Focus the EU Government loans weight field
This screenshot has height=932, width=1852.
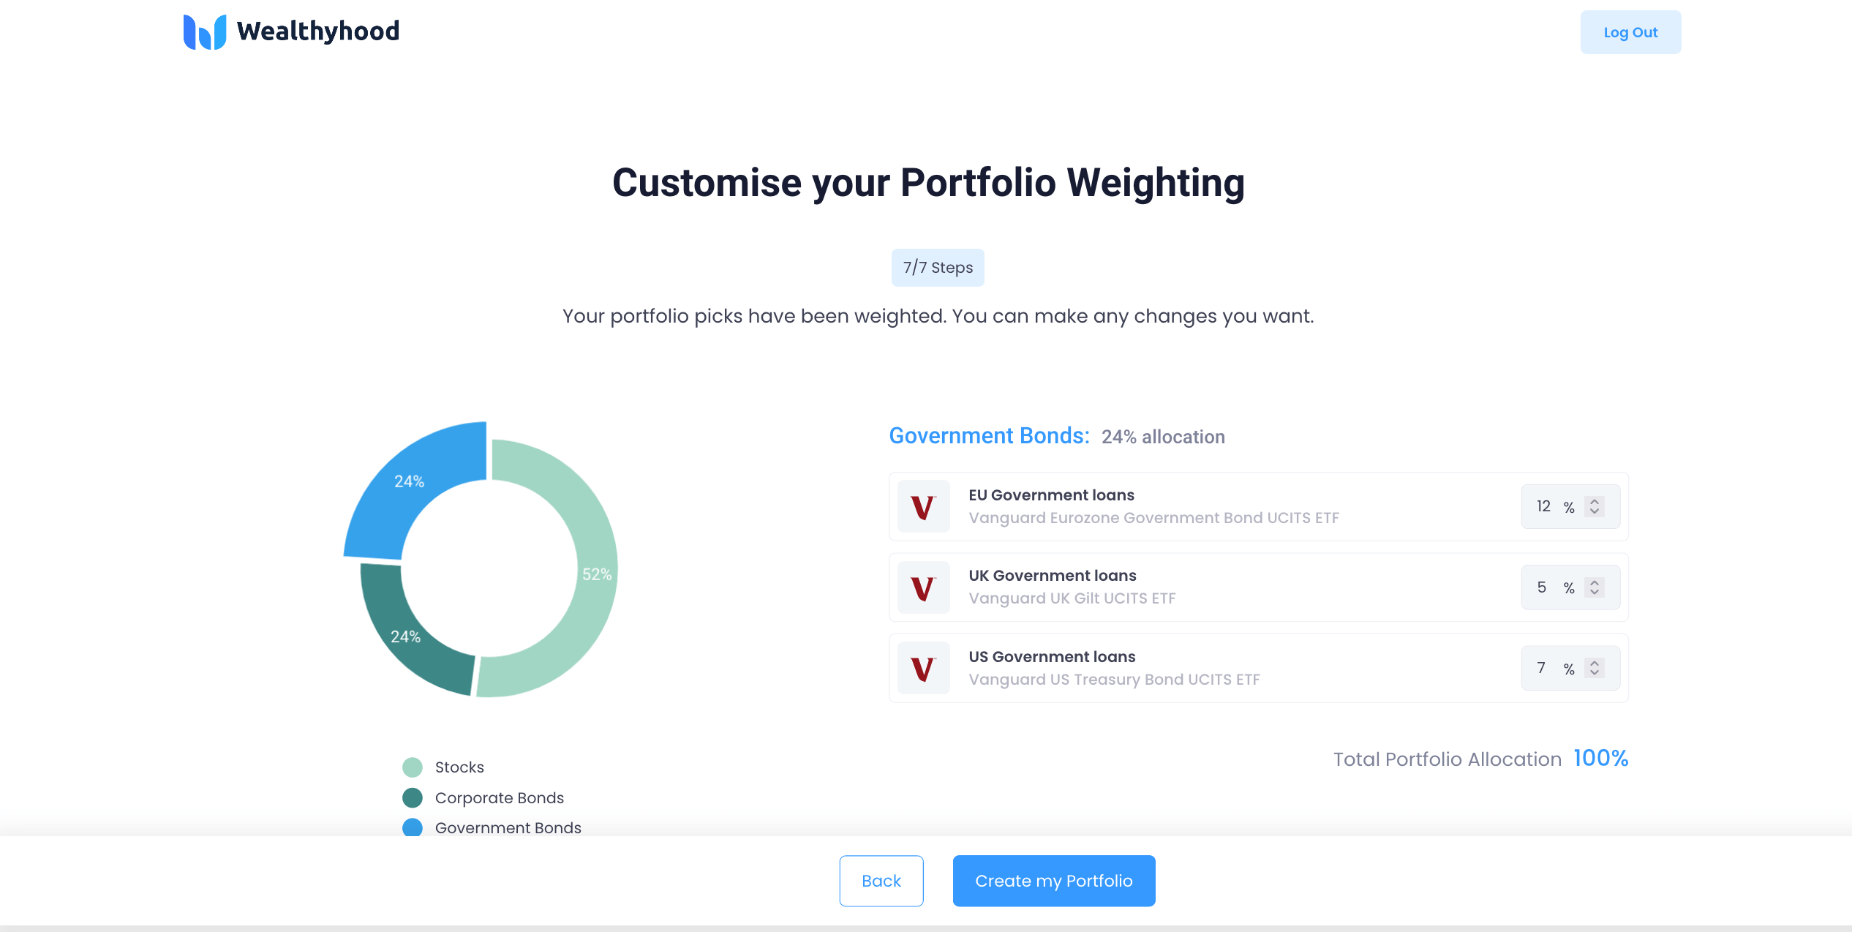1570,506
